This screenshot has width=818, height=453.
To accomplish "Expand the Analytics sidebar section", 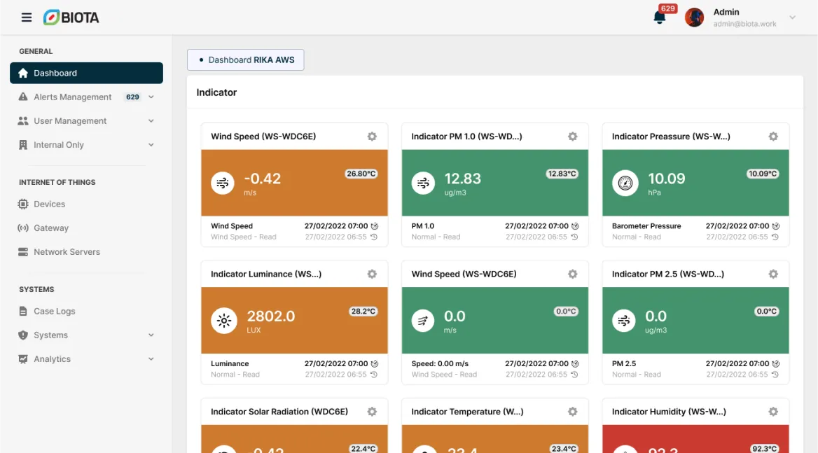I will point(151,359).
